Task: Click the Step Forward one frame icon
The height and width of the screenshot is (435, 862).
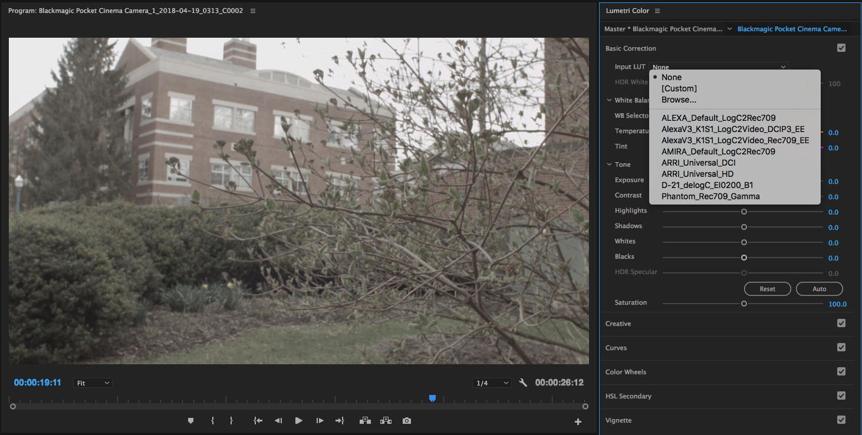Action: (319, 420)
